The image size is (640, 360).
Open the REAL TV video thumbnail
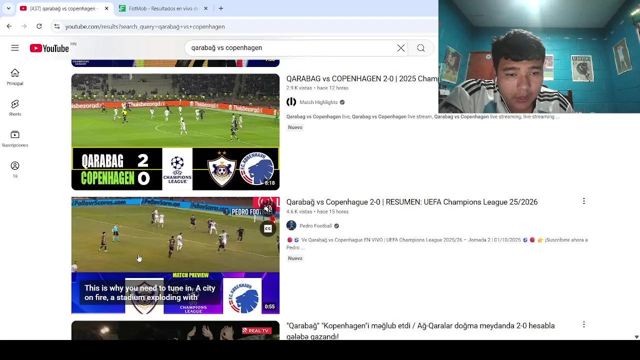tap(175, 330)
